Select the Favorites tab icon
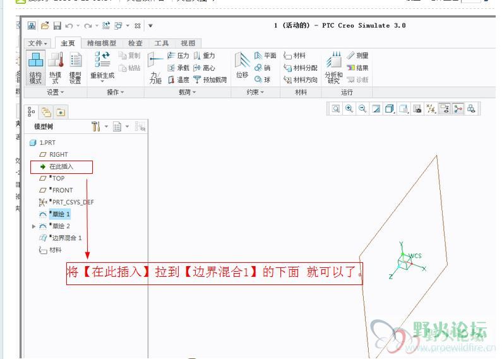The width and height of the screenshot is (502, 359). coord(61,113)
